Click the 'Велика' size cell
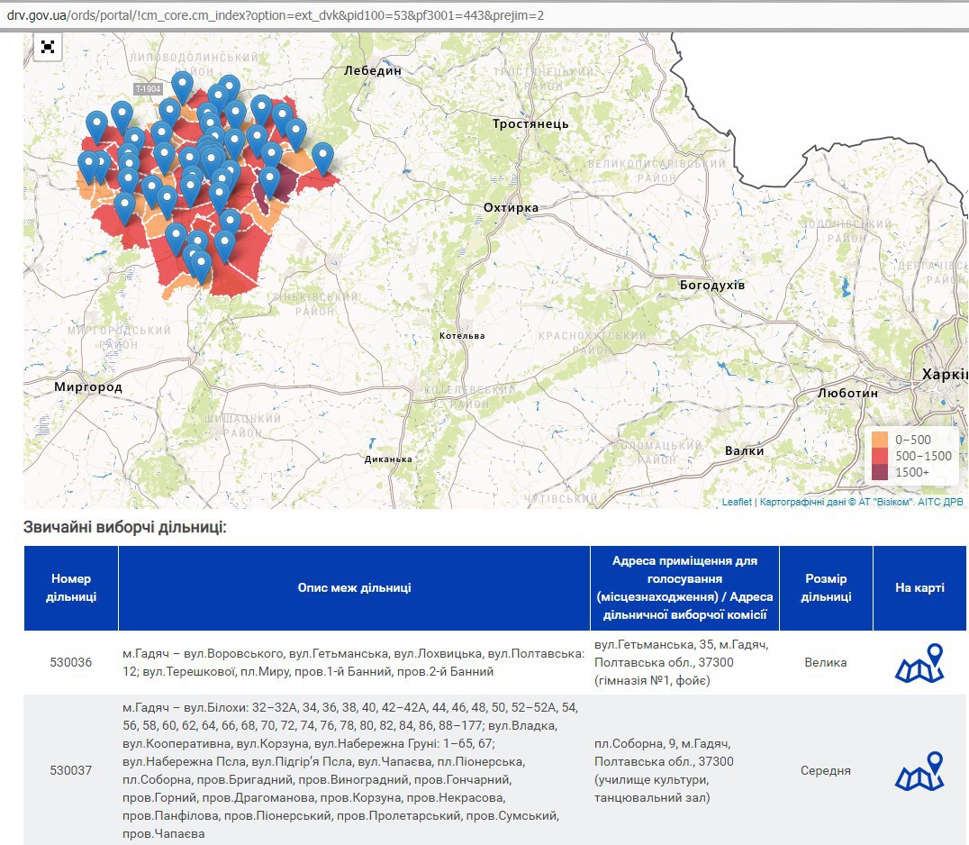This screenshot has height=845, width=969. point(826,663)
